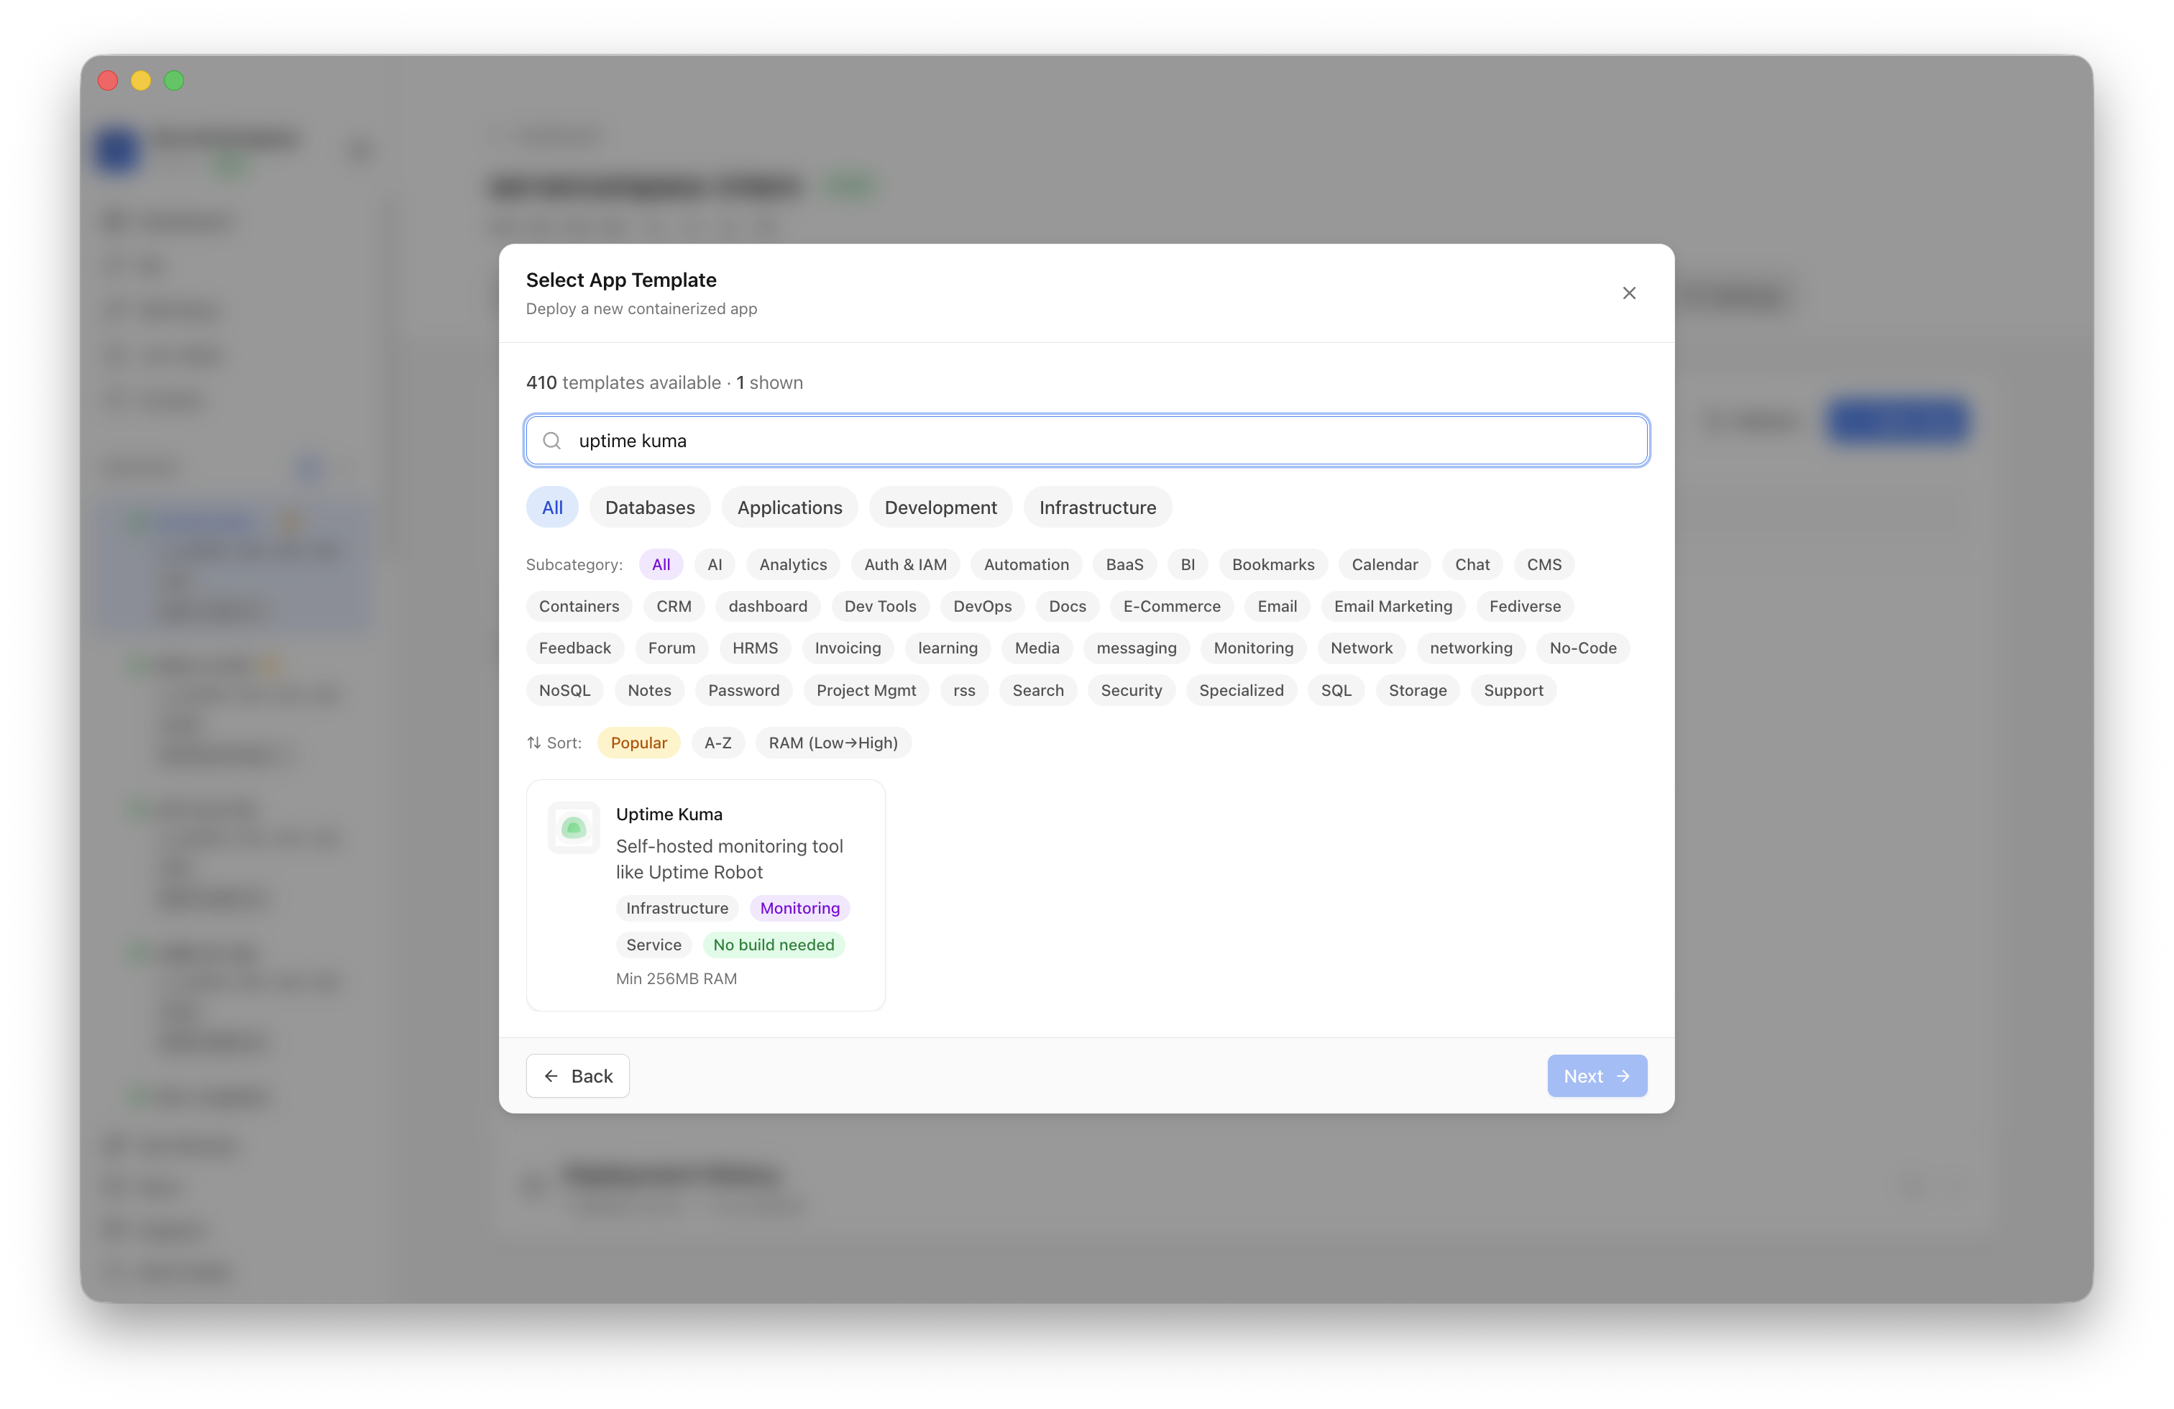Click the Sort arrows icon
This screenshot has height=1409, width=2174.
click(x=534, y=743)
